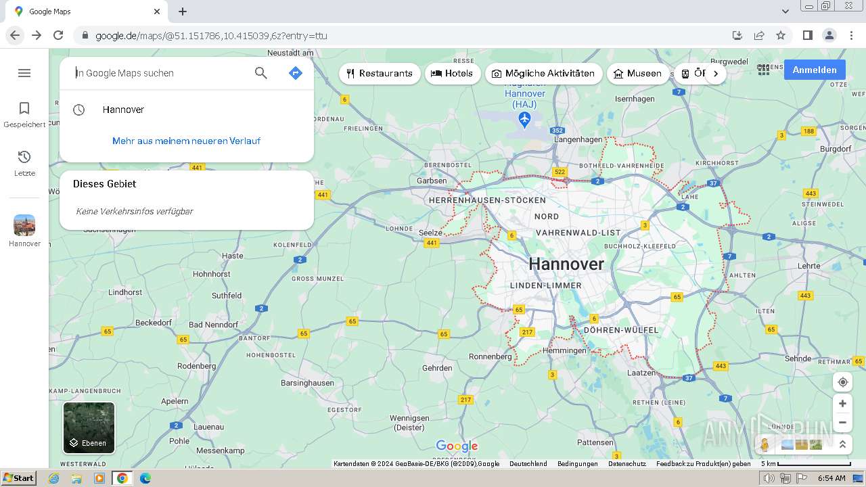Click the Google logo on the map
The image size is (866, 487).
[457, 446]
